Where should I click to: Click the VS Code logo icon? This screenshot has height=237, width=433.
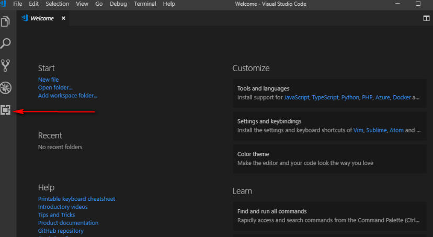(x=4, y=4)
